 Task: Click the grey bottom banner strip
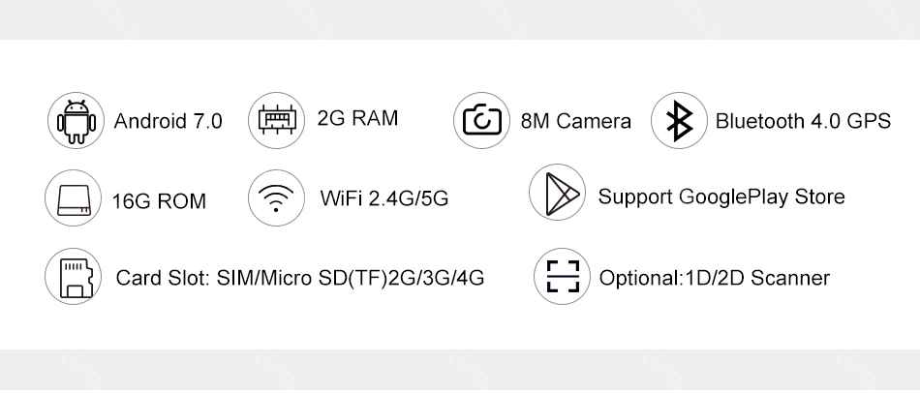(x=460, y=372)
